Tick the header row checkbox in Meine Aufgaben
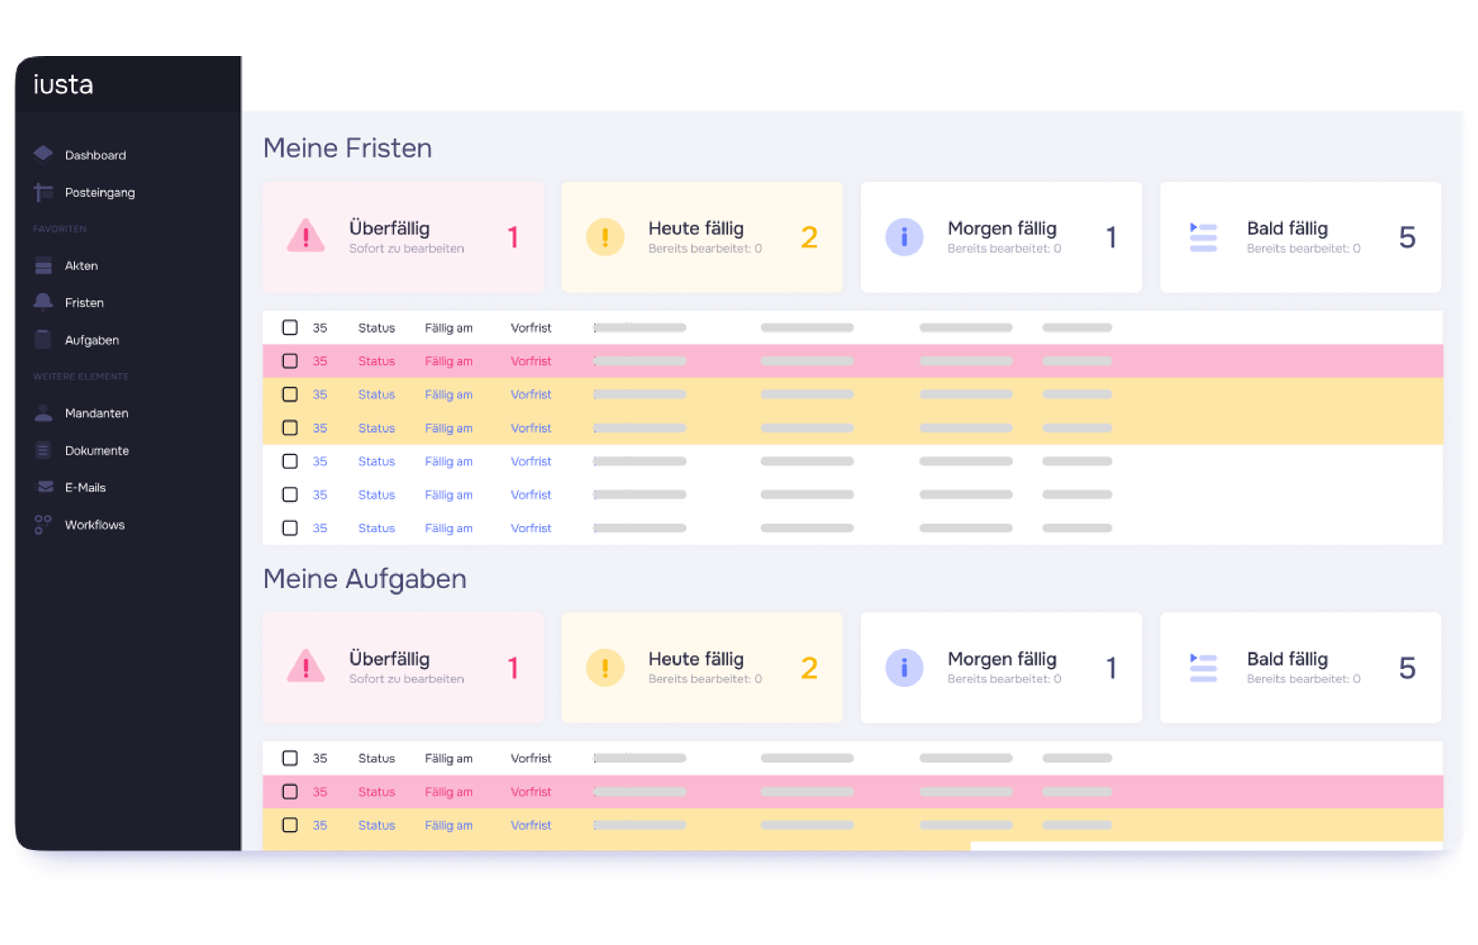1478x945 pixels. pyautogui.click(x=290, y=758)
